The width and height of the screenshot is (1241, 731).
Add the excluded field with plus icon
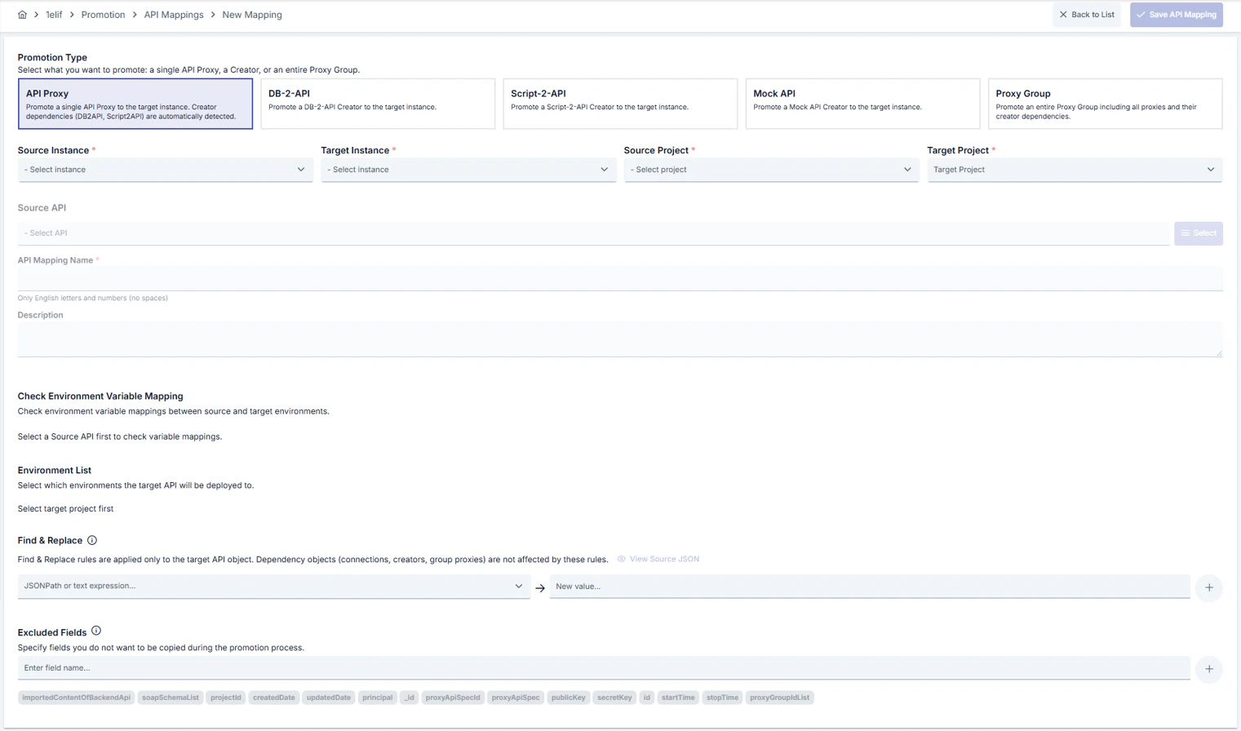click(1209, 669)
